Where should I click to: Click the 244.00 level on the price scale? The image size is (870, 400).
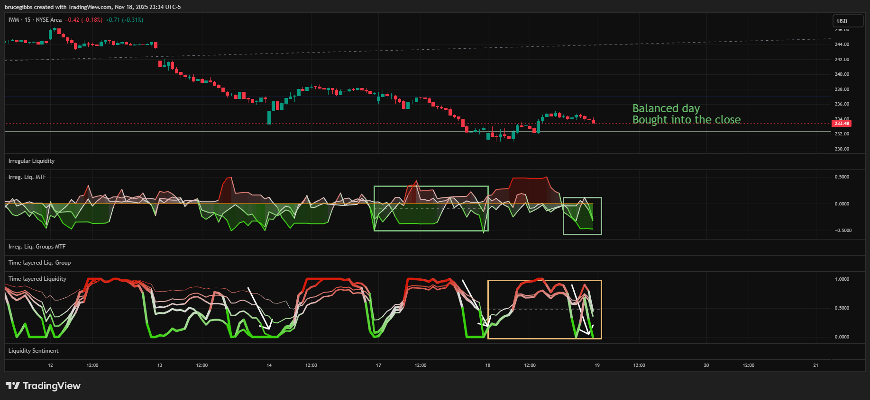842,44
